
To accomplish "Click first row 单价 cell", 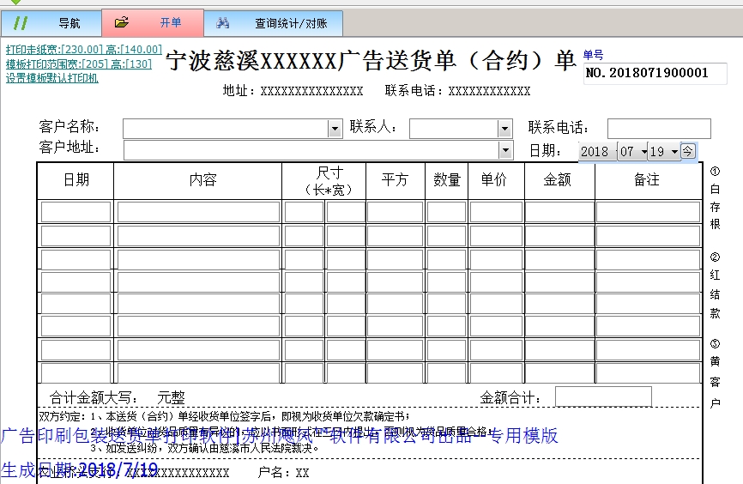I will (496, 212).
